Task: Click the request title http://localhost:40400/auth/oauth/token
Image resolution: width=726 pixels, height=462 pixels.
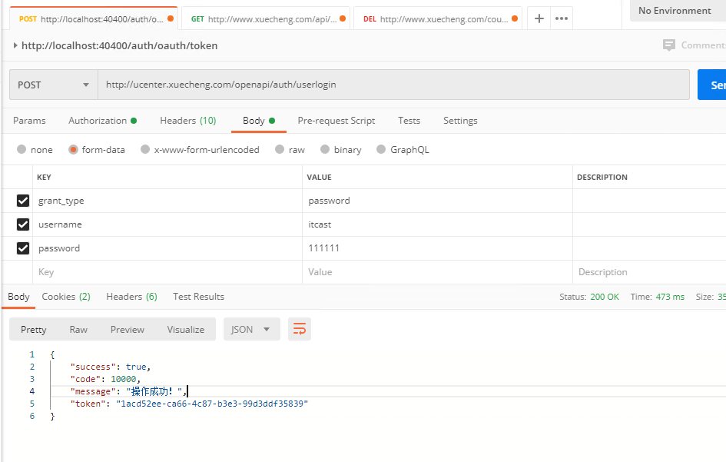Action: [x=119, y=45]
